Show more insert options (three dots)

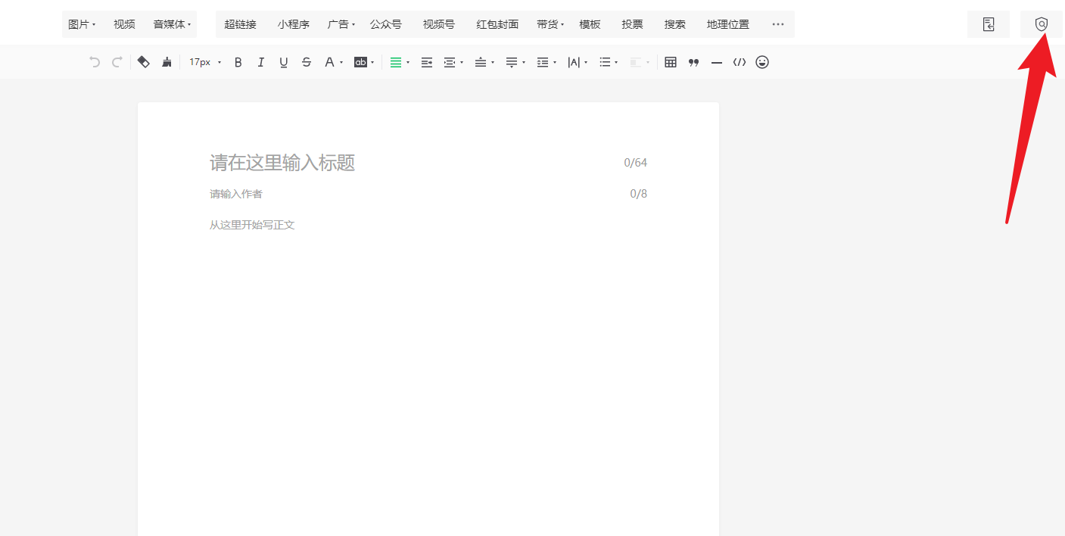pyautogui.click(x=778, y=24)
